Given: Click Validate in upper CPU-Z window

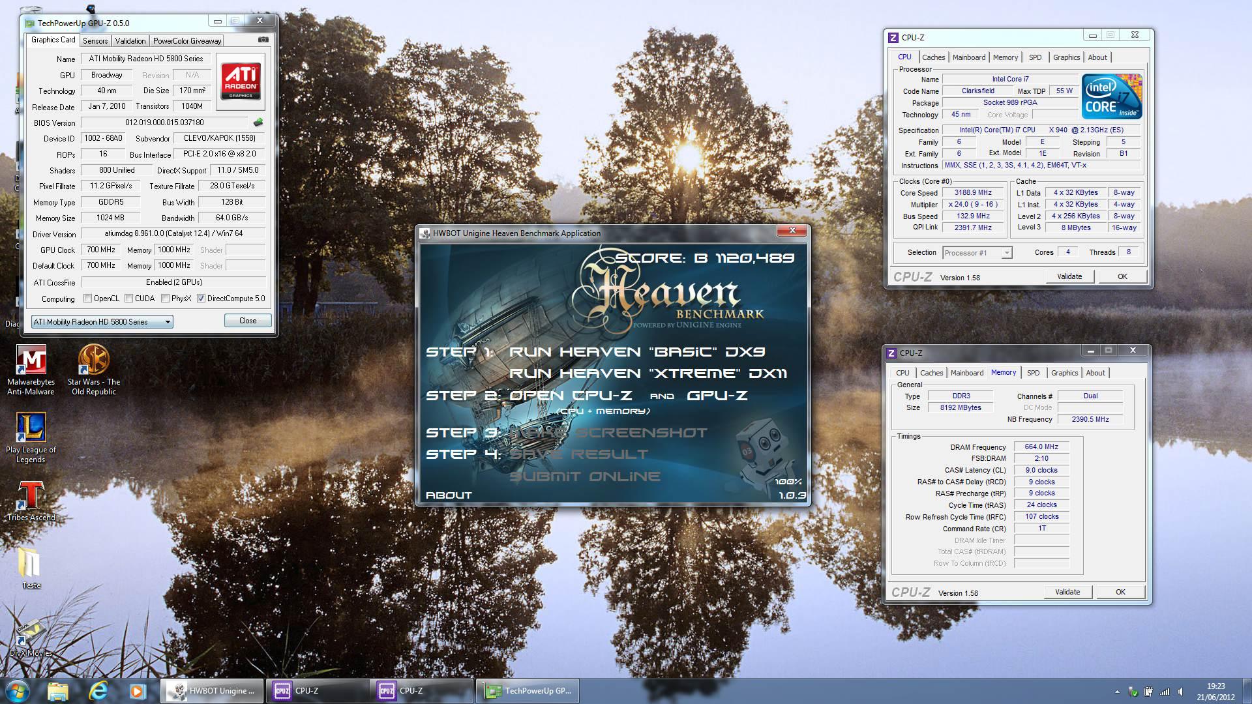Looking at the screenshot, I should click(x=1069, y=276).
